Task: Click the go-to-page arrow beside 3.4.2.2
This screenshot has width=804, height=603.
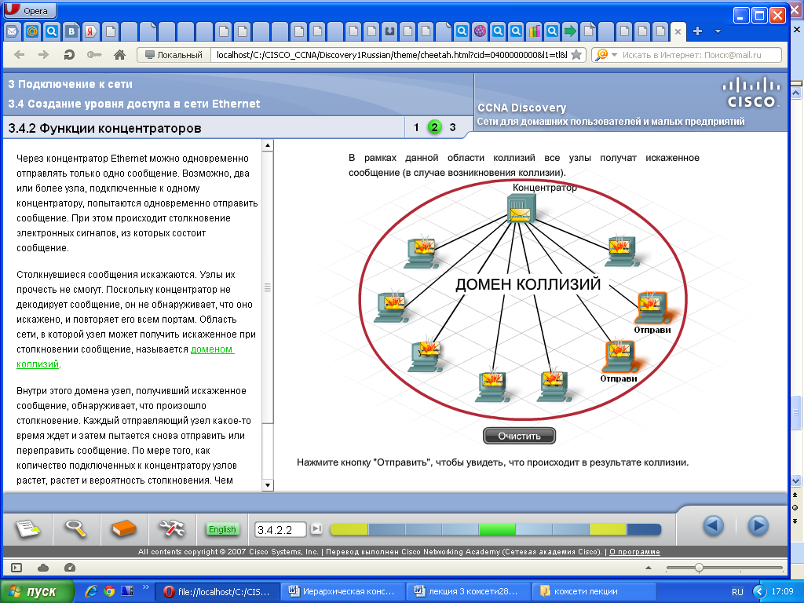Action: tap(317, 528)
